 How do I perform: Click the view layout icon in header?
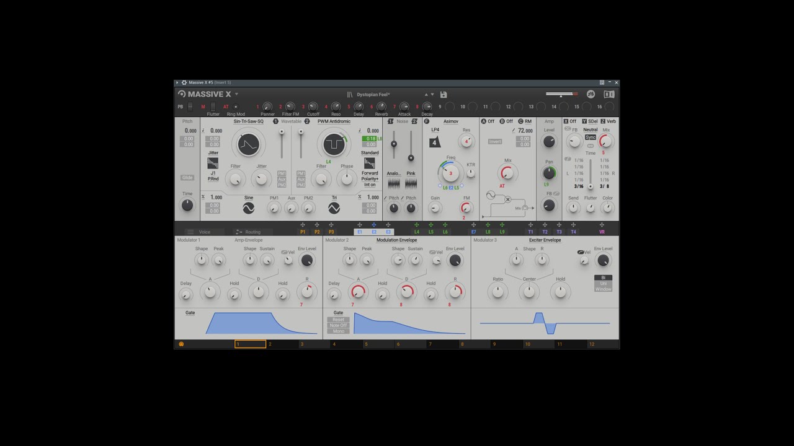[609, 94]
